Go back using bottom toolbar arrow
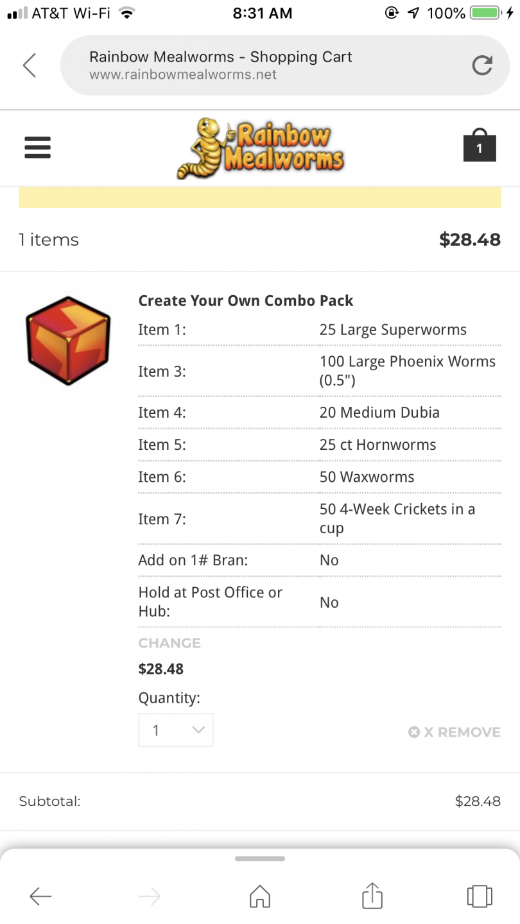Viewport: 520px width, 924px height. [40, 896]
